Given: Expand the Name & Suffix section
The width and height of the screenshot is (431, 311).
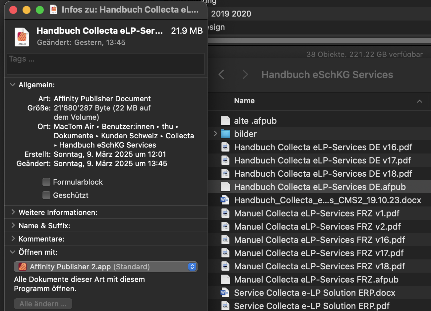Looking at the screenshot, I should pyautogui.click(x=13, y=225).
